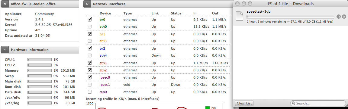Uncheck the ipsec0 interface checkbox
Screen dimensions: 348x109
pyautogui.click(x=90, y=77)
